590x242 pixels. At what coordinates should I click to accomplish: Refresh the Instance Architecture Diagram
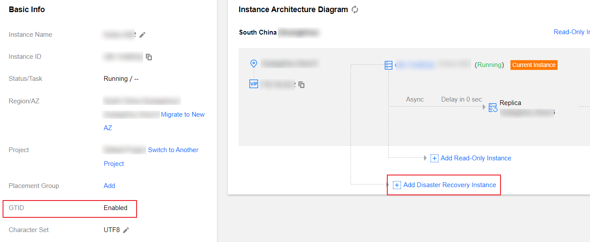pyautogui.click(x=355, y=10)
